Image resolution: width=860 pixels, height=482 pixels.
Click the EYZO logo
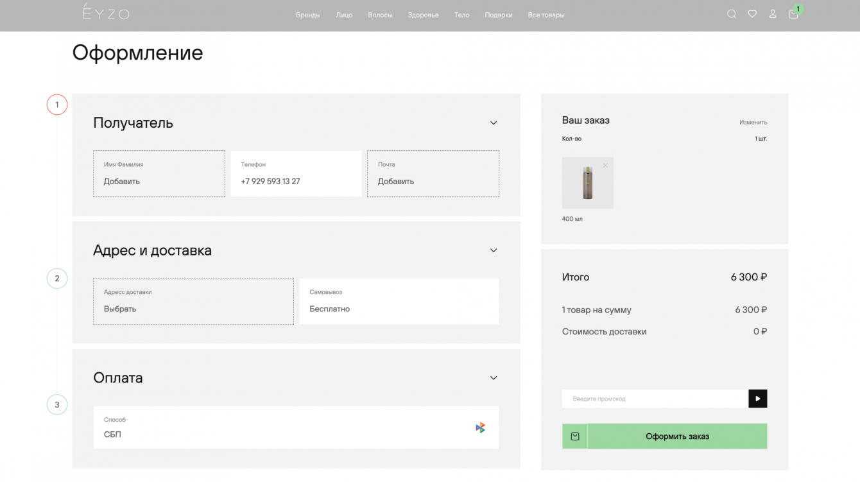(106, 12)
